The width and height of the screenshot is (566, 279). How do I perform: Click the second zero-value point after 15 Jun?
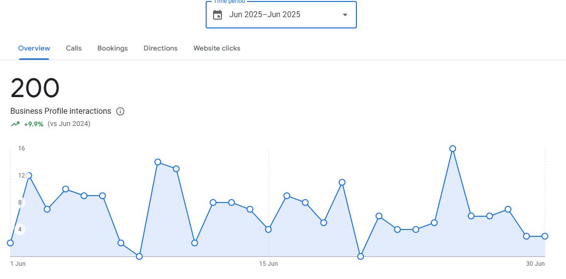(361, 256)
